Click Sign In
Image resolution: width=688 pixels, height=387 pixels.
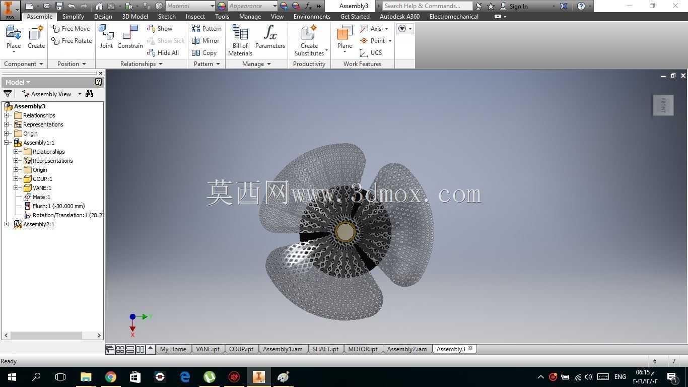click(514, 6)
